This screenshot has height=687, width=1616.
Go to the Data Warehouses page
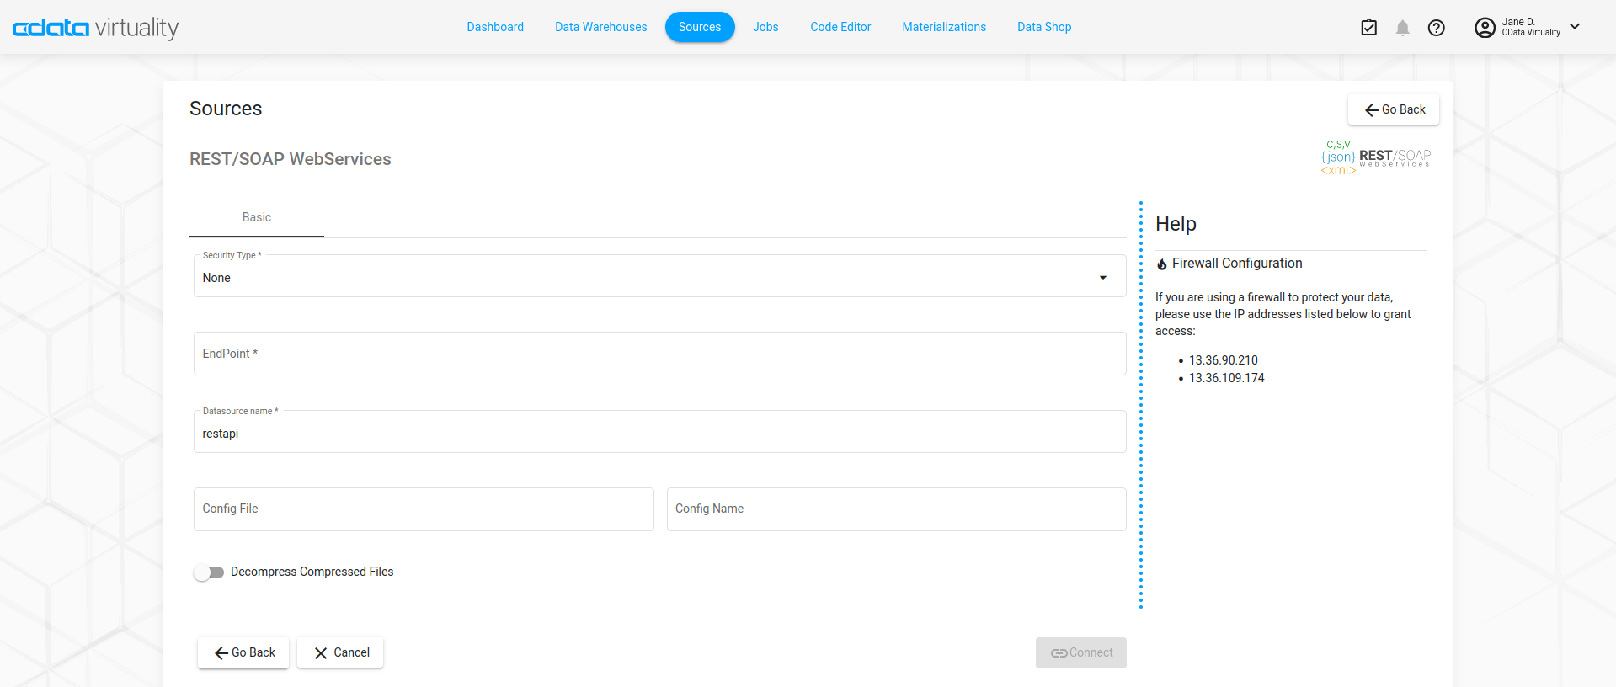tap(600, 27)
